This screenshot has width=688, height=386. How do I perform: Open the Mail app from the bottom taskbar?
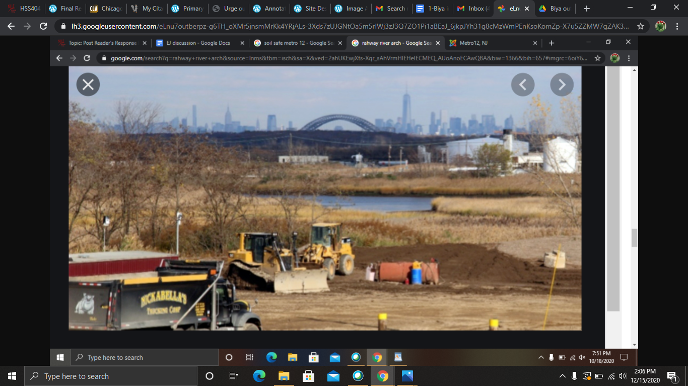point(333,376)
